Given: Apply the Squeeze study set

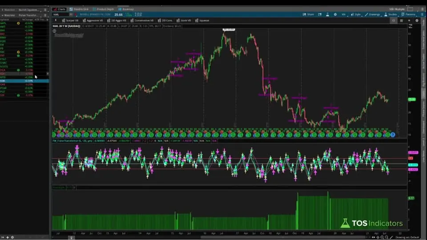Looking at the screenshot, I should pyautogui.click(x=202, y=20).
